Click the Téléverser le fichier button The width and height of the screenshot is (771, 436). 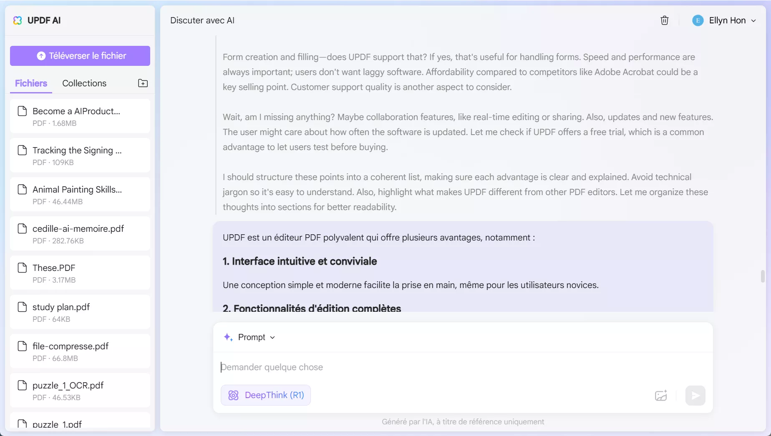coord(80,55)
